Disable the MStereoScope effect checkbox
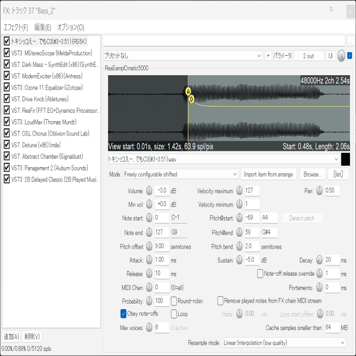 pos(6,53)
